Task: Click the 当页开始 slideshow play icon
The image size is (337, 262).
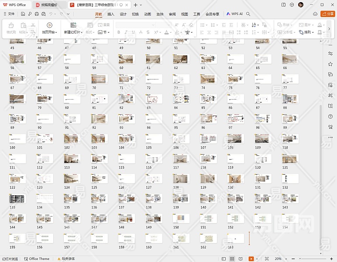Action: pyautogui.click(x=49, y=25)
